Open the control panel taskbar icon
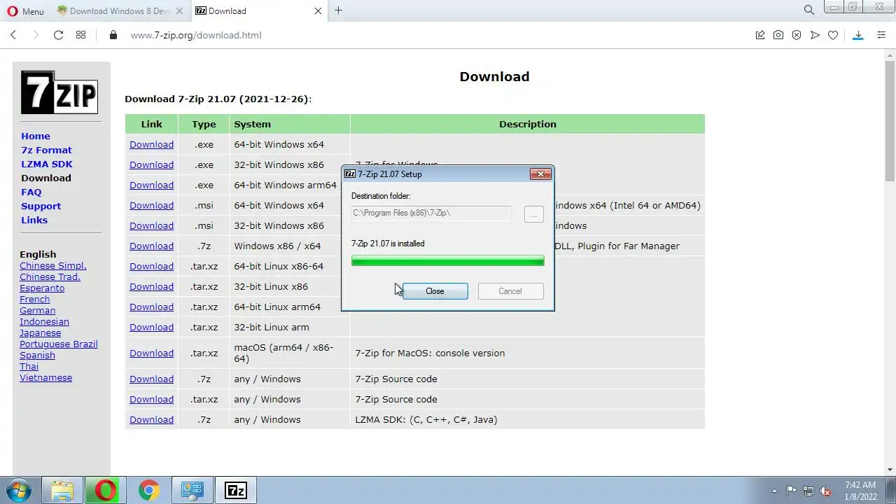This screenshot has width=896, height=504. pos(192,490)
